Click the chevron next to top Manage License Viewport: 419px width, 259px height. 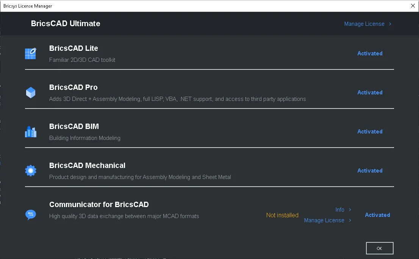390,24
